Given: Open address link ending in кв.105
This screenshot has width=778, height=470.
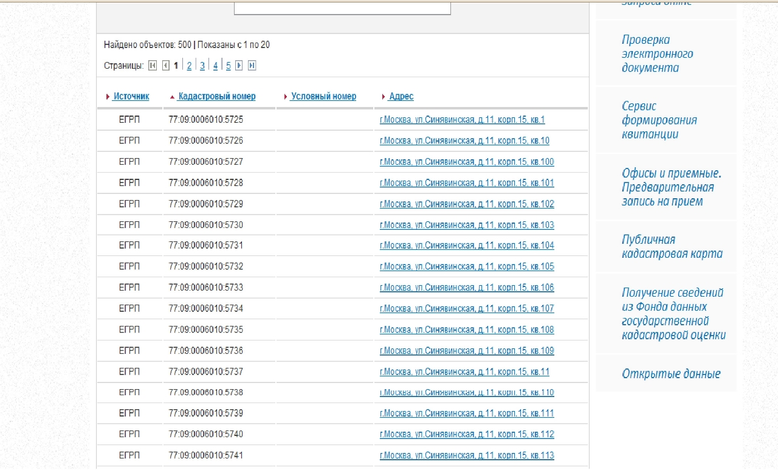Looking at the screenshot, I should pos(466,266).
